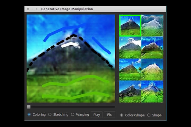Select the brown mountain thumbnail in second row right

[x=152, y=48]
